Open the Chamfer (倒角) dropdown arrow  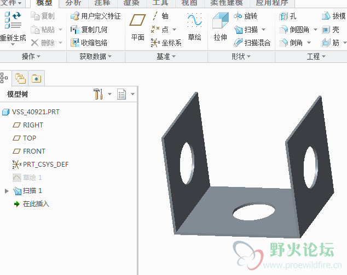(309, 43)
